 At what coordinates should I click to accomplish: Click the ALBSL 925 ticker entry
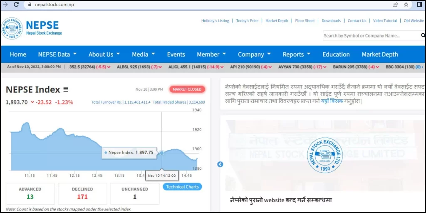[x=139, y=67]
